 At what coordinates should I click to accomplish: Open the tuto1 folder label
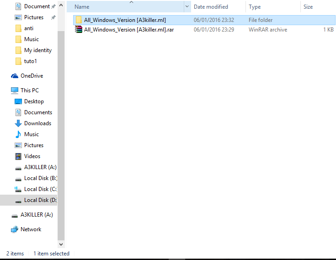pos(31,61)
